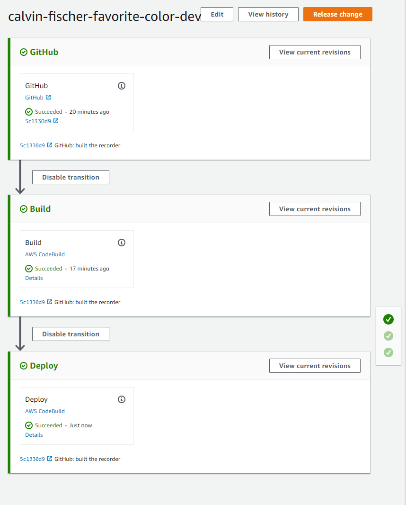Edit the pipeline
Viewport: 406px width, 505px height.
(x=217, y=14)
